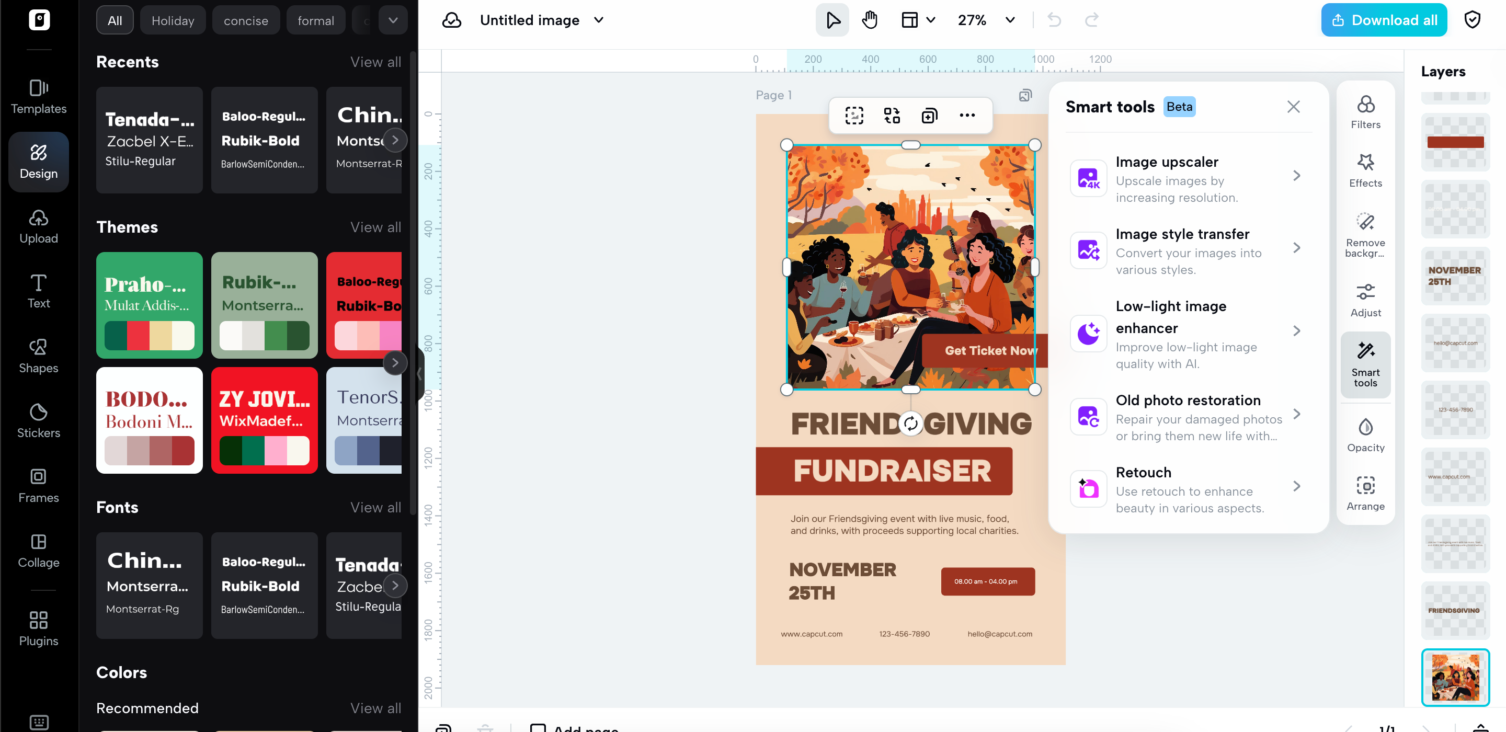Select the hand pan tool
1506x732 pixels.
point(869,20)
